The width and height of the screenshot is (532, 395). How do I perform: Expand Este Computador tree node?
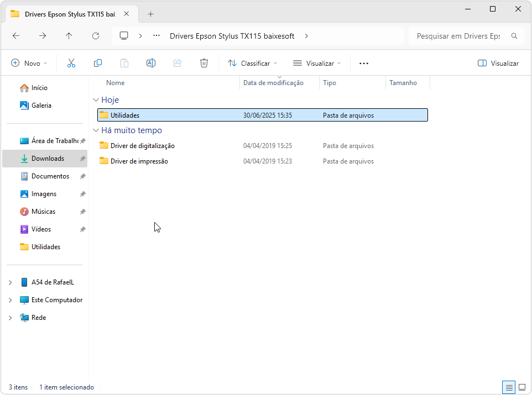10,300
